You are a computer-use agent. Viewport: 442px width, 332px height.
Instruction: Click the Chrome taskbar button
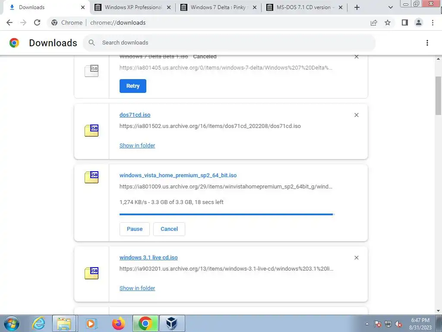pyautogui.click(x=145, y=323)
